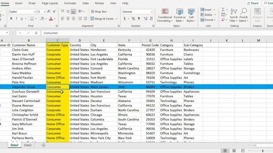Viewport: 273px width, 153px height.
Task: Center text horizontally
Action: pyautogui.click(x=68, y=19)
